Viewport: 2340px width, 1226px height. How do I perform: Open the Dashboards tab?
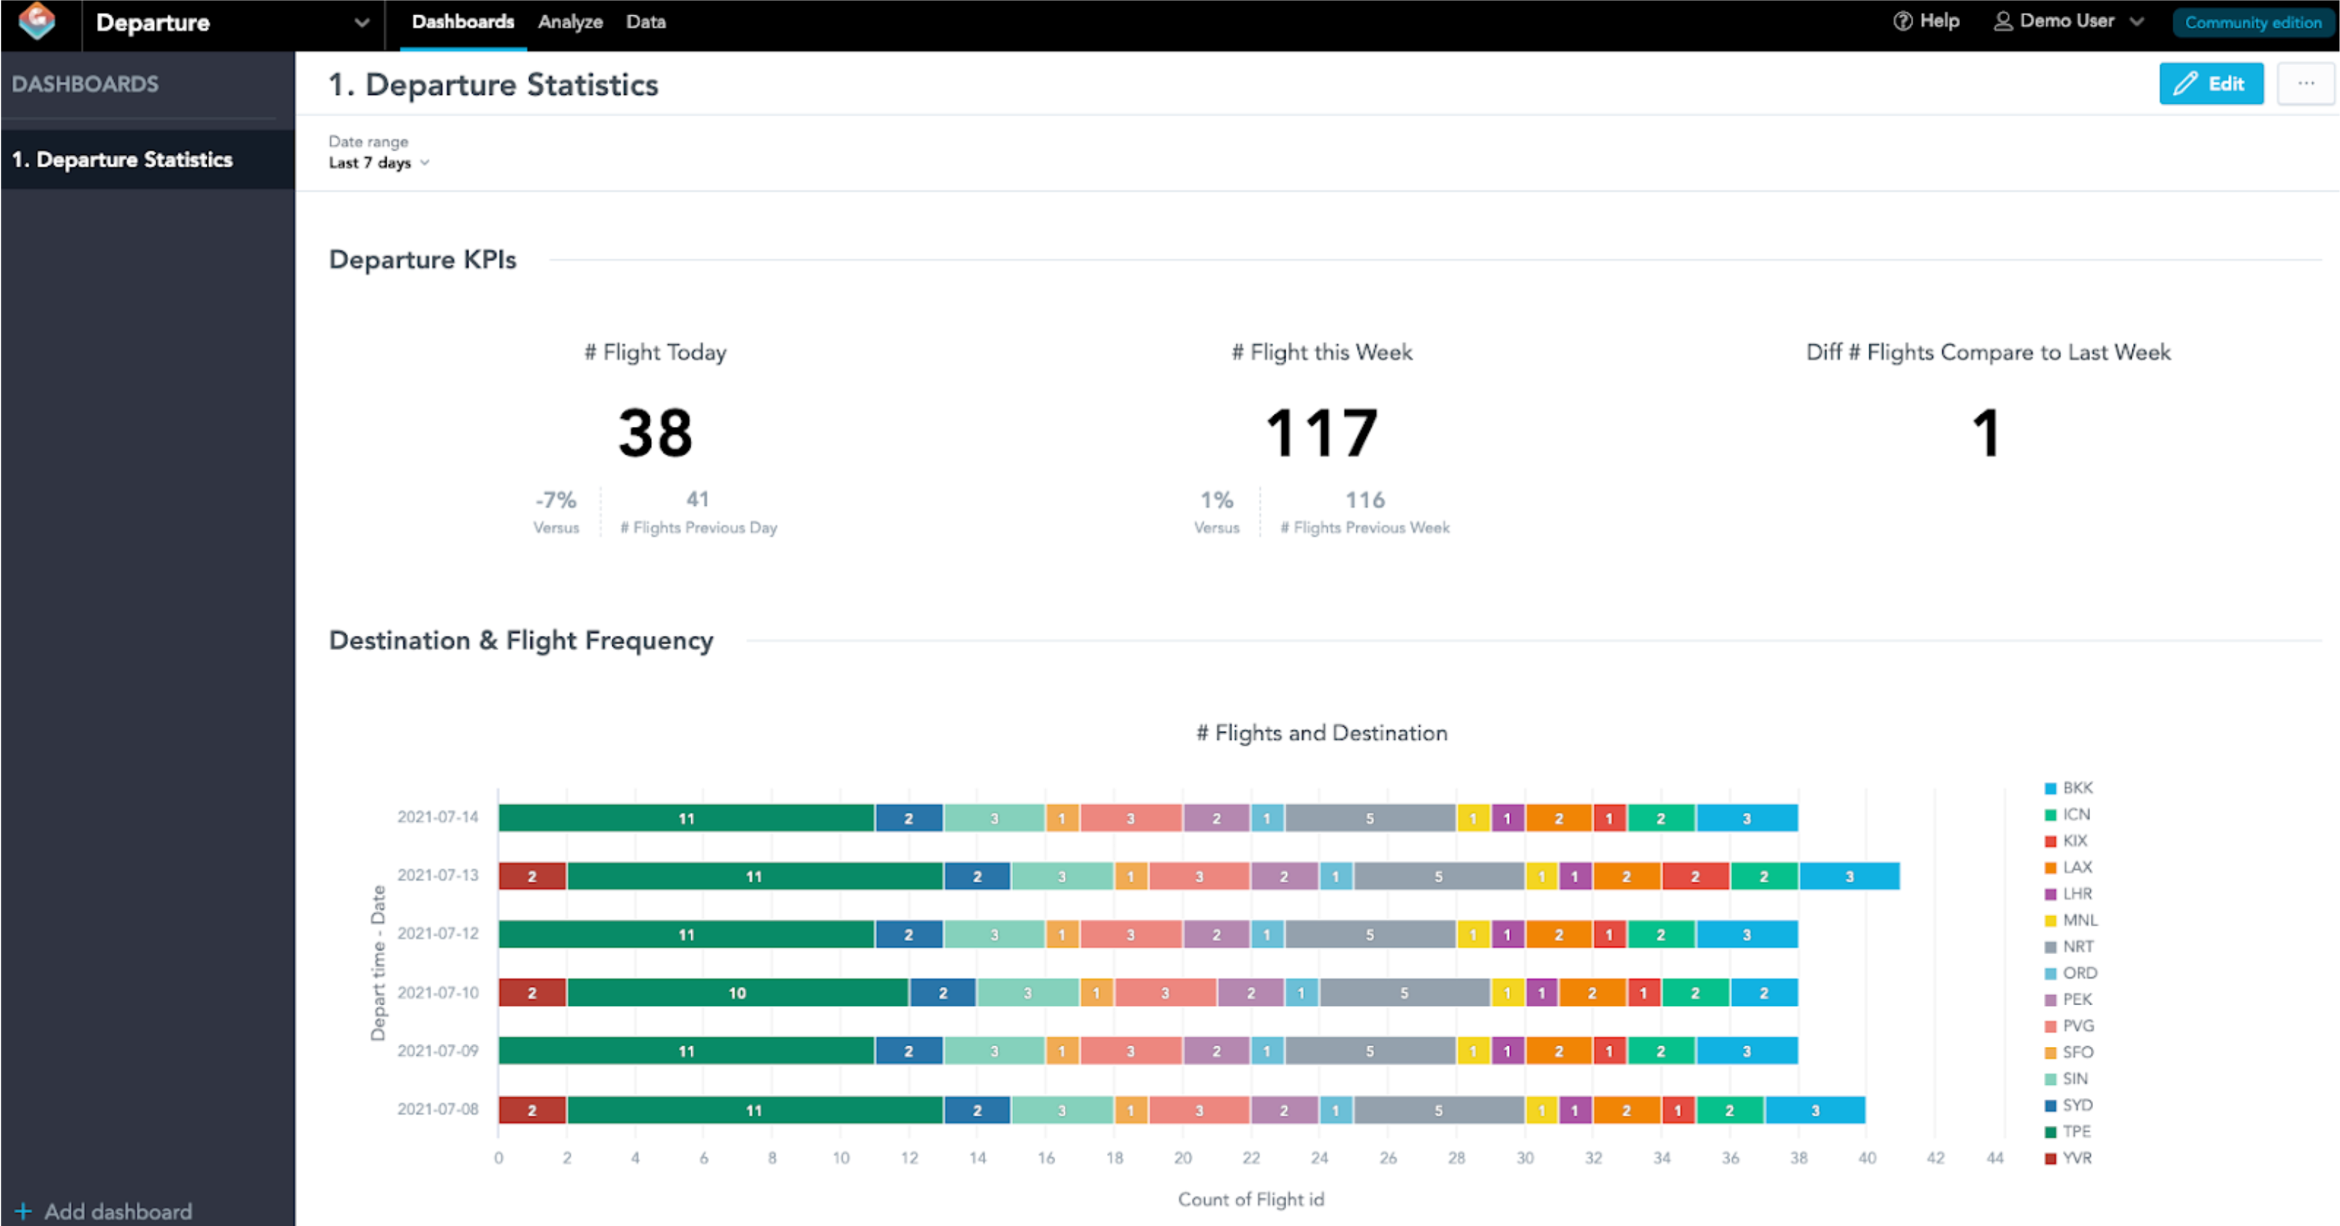(462, 22)
